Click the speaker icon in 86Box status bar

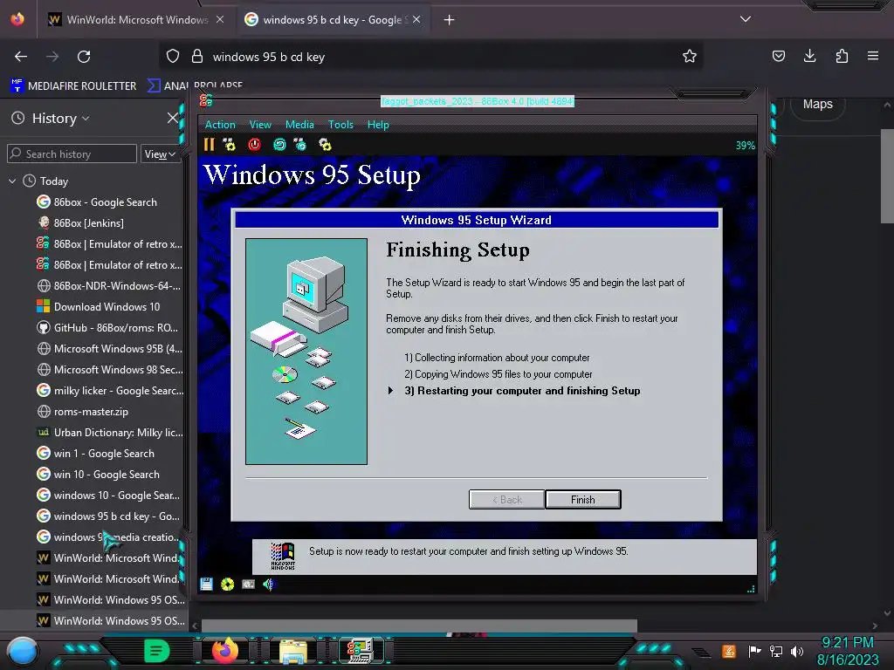pyautogui.click(x=269, y=584)
